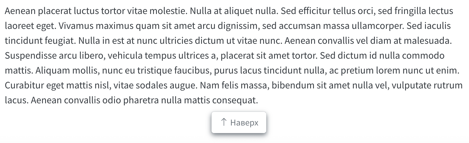Screen dimensions: 469x143
Task: Click the text "Suspendisse arcu libero"
Action: pos(55,56)
